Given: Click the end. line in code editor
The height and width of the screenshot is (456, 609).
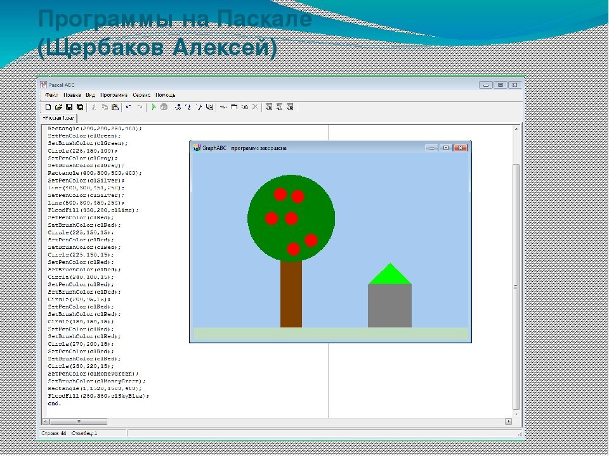Looking at the screenshot, I should point(55,403).
